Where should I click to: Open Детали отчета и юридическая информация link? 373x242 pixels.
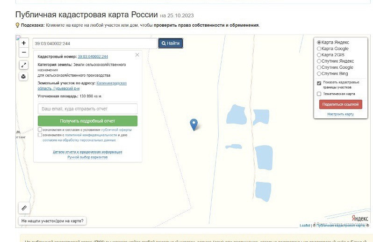pyautogui.click(x=87, y=152)
